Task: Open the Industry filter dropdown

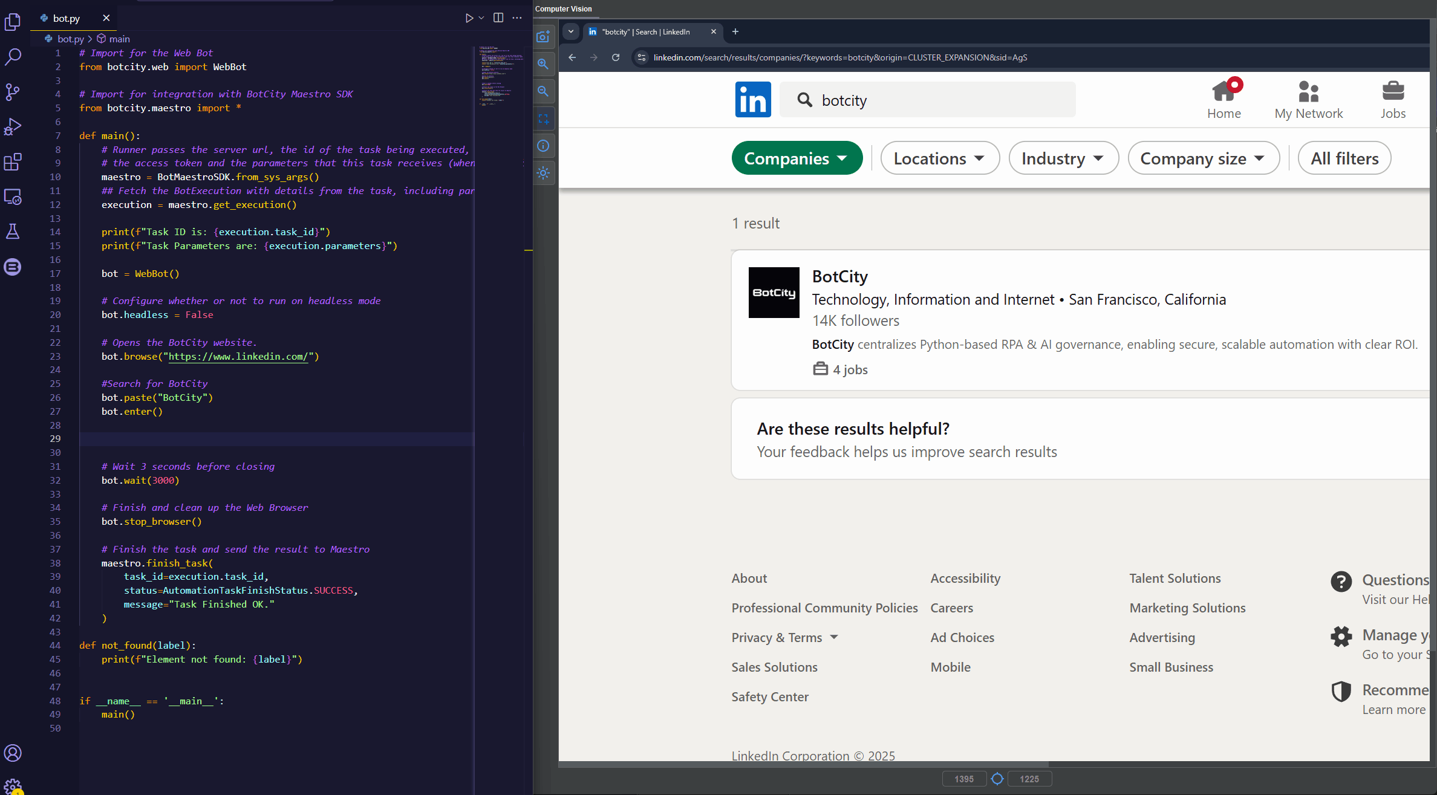Action: tap(1063, 158)
